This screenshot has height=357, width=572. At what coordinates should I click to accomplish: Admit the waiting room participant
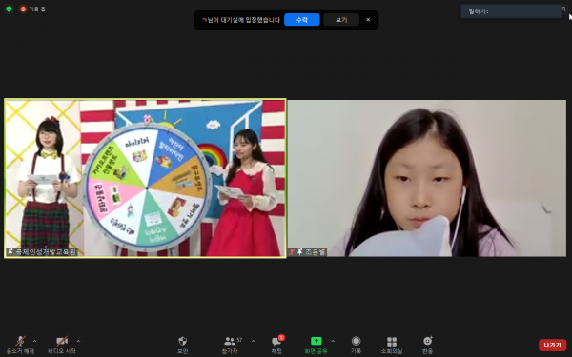[302, 20]
